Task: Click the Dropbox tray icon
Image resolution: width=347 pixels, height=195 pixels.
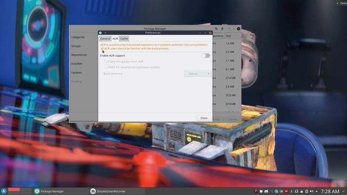Action: coord(261,191)
